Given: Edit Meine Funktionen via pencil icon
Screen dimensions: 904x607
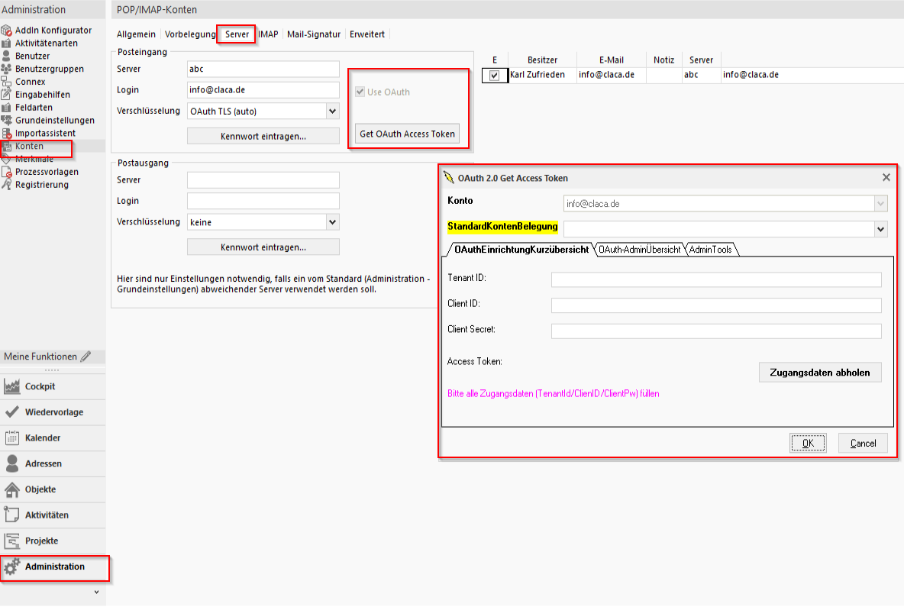Looking at the screenshot, I should 86,357.
